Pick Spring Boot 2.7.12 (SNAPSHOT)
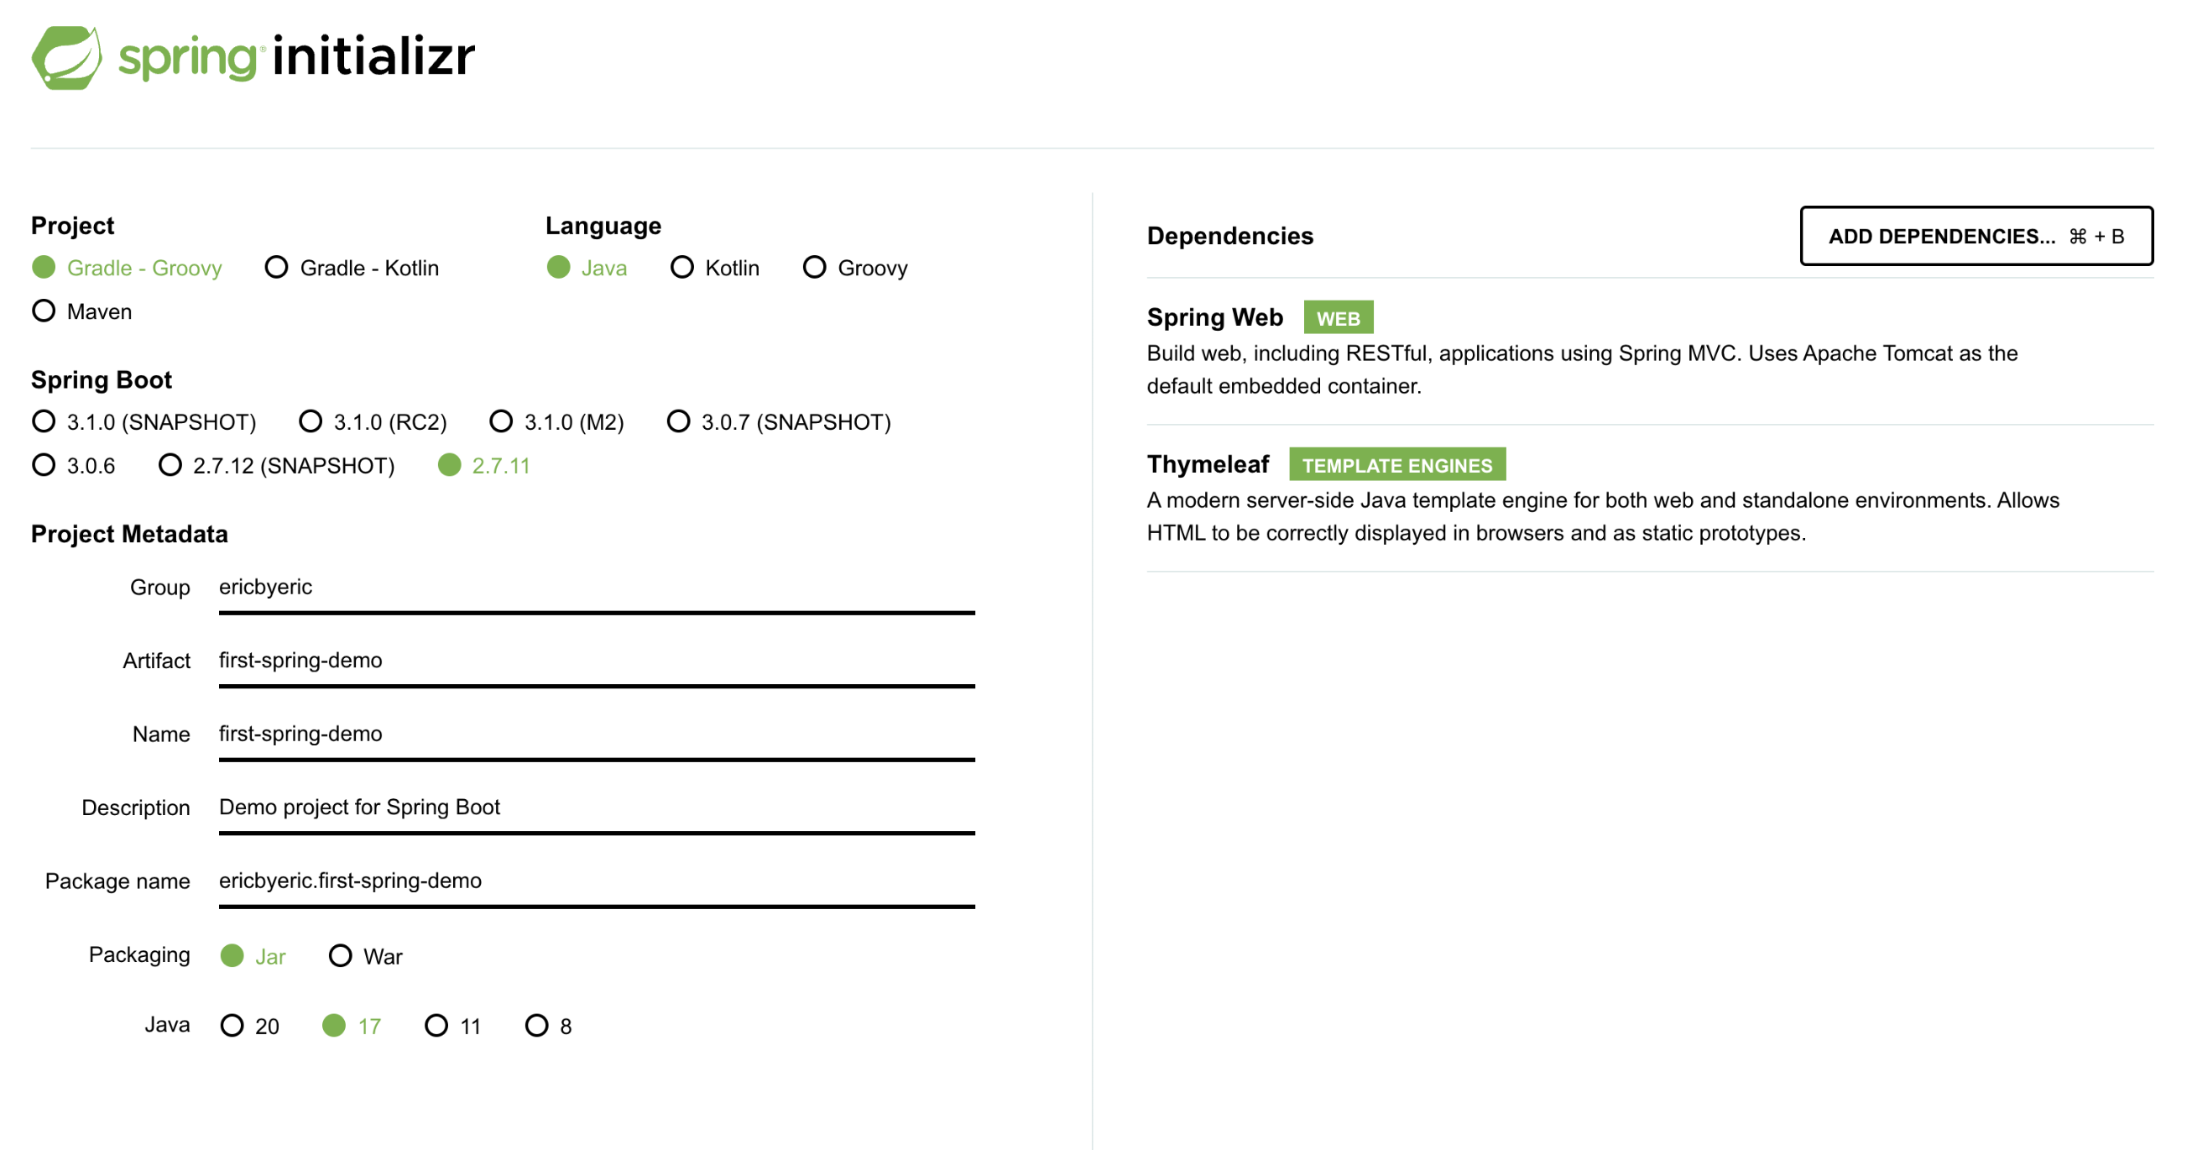Image resolution: width=2187 pixels, height=1150 pixels. click(x=170, y=465)
